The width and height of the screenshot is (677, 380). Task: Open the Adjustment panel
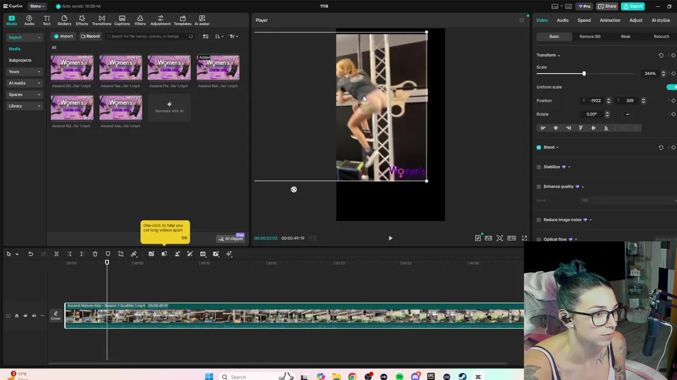click(x=160, y=21)
